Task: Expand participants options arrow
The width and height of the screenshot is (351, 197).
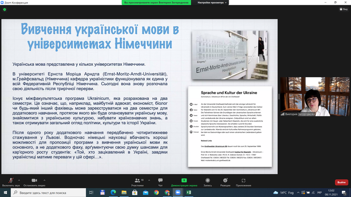Action: pos(149,180)
